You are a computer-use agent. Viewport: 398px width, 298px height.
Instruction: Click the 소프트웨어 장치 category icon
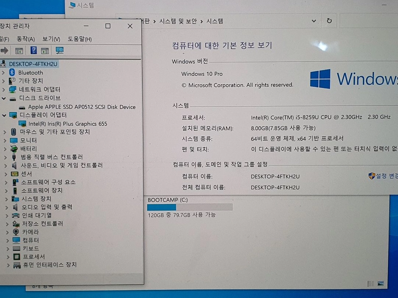click(16, 191)
